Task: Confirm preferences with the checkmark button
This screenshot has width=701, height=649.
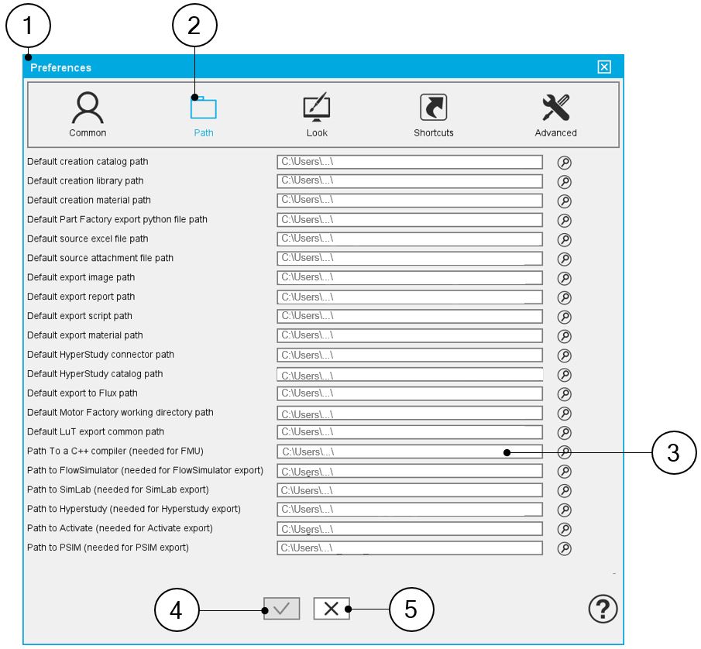Action: [281, 608]
